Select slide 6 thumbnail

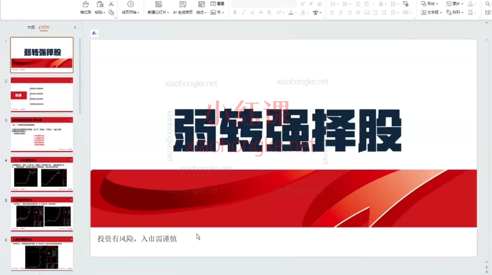42,254
